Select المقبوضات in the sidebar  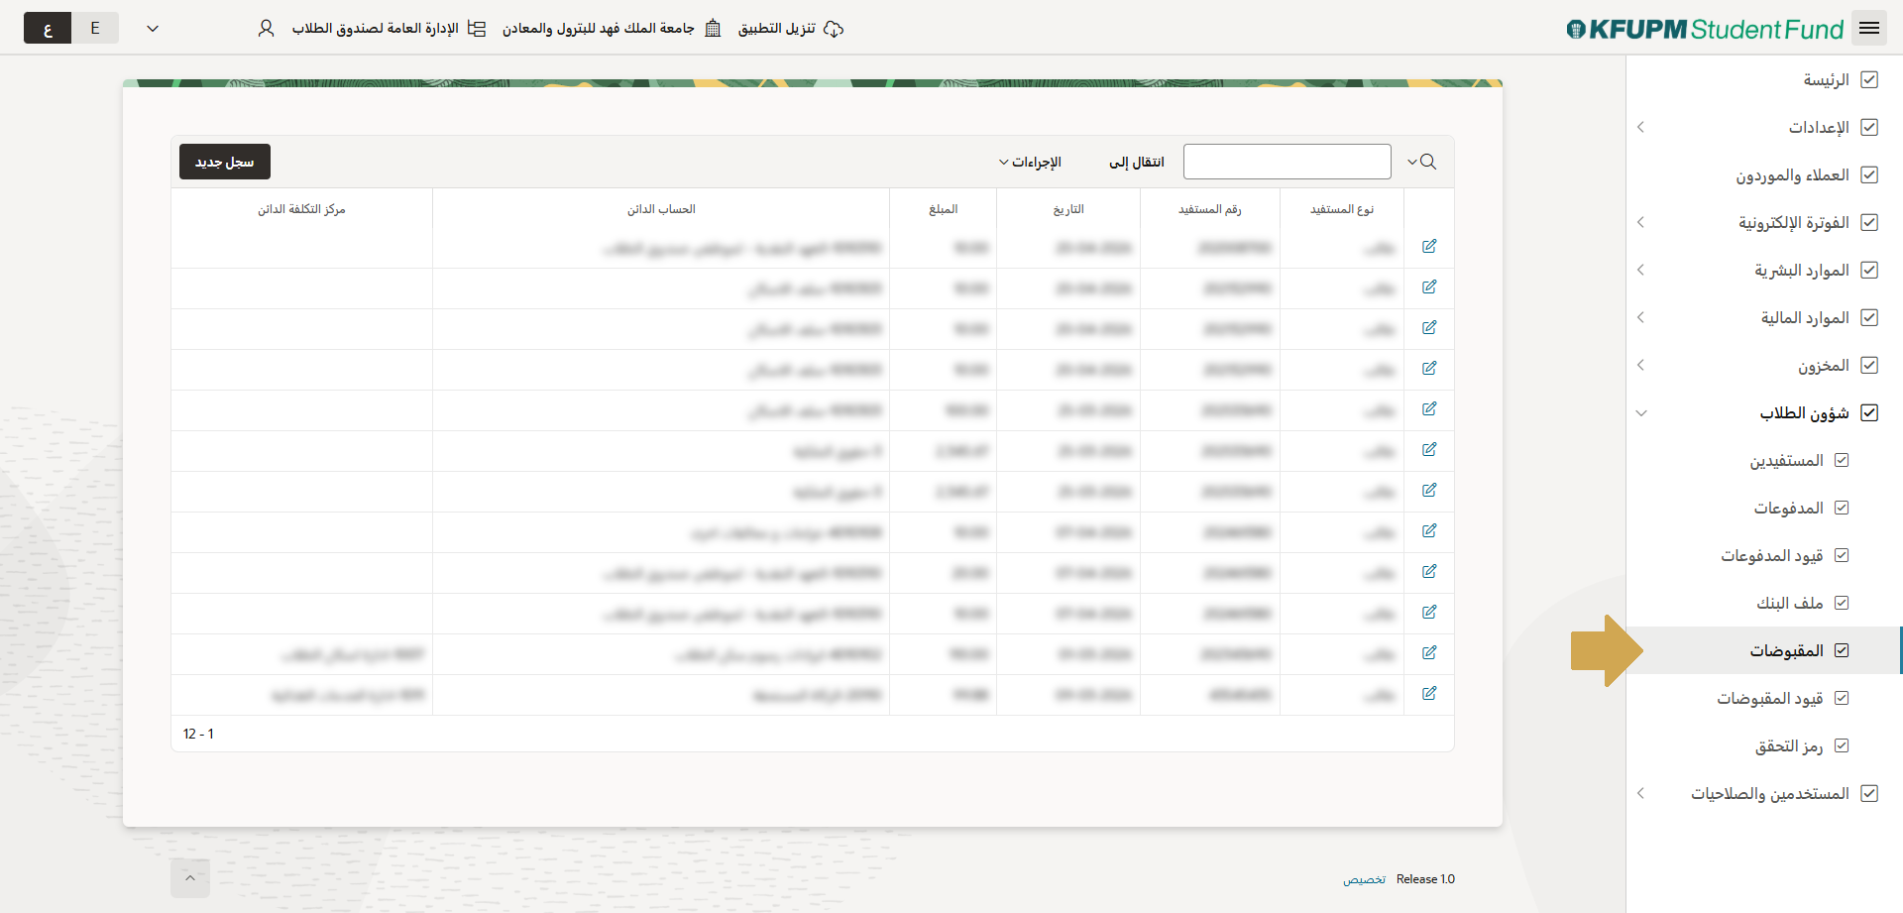tap(1786, 650)
